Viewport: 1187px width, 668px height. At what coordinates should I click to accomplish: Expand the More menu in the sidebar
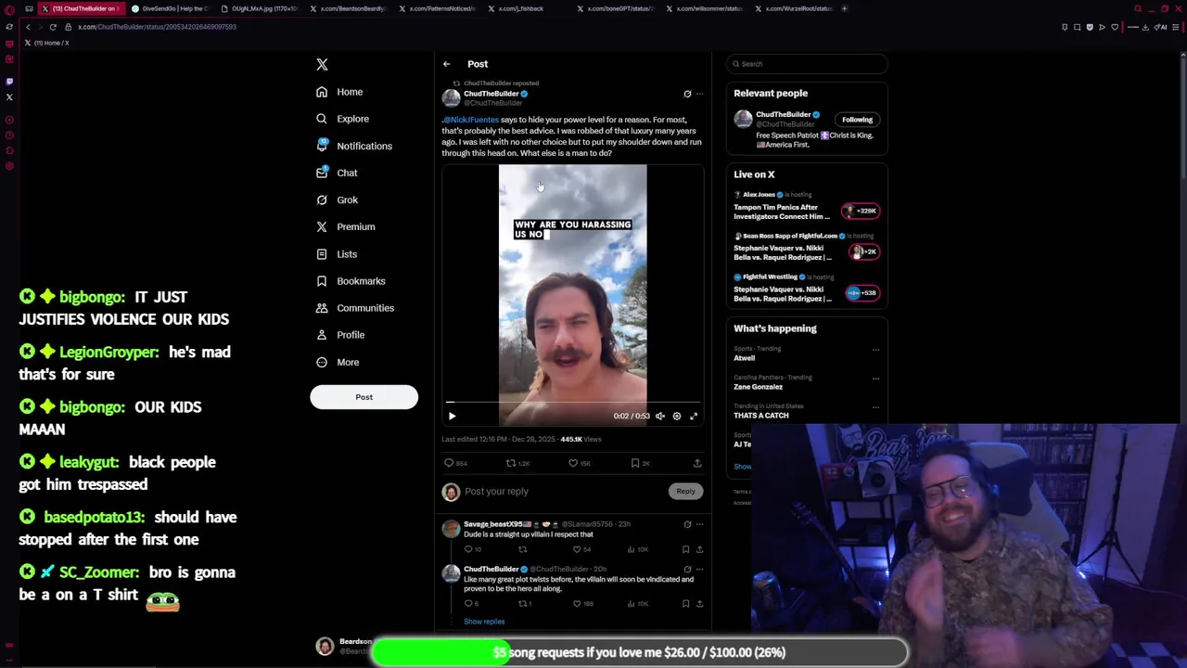pyautogui.click(x=338, y=362)
